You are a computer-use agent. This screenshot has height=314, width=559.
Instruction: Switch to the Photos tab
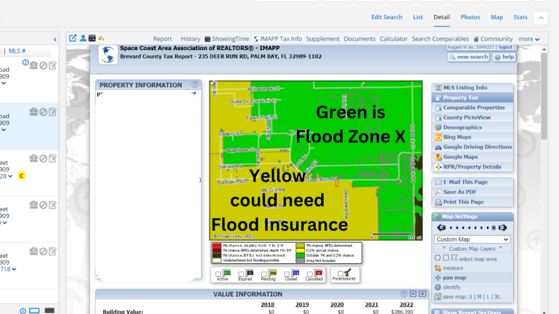tap(470, 17)
